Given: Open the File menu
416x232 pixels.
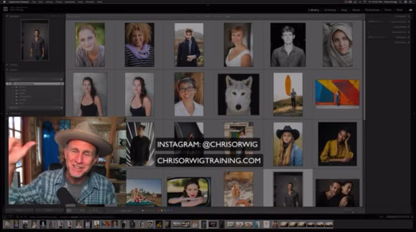Looking at the screenshot, I should 34,2.
